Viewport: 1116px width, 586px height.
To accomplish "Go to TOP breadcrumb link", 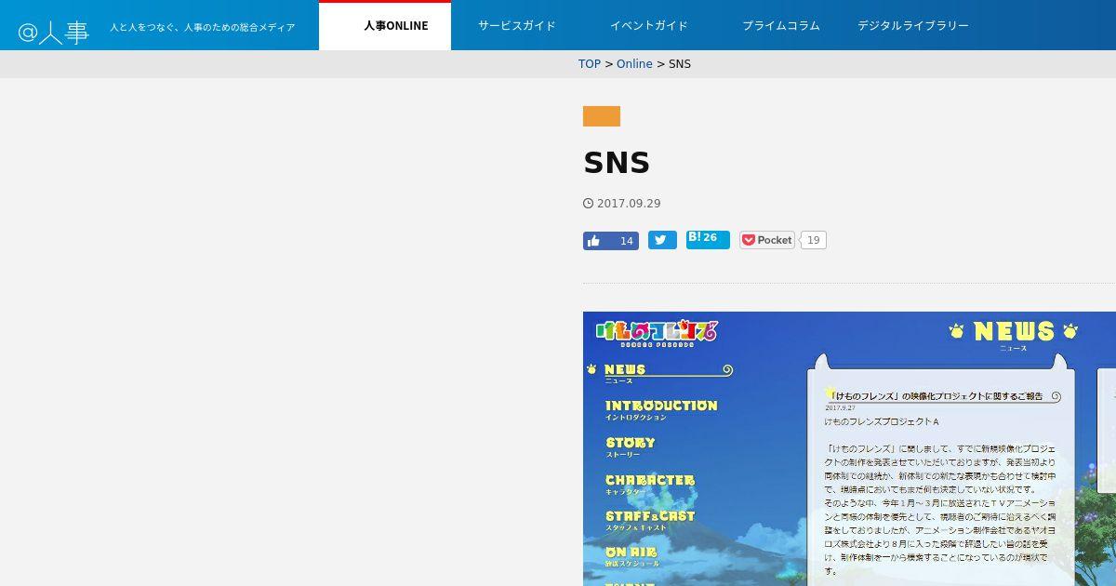I will click(x=590, y=64).
